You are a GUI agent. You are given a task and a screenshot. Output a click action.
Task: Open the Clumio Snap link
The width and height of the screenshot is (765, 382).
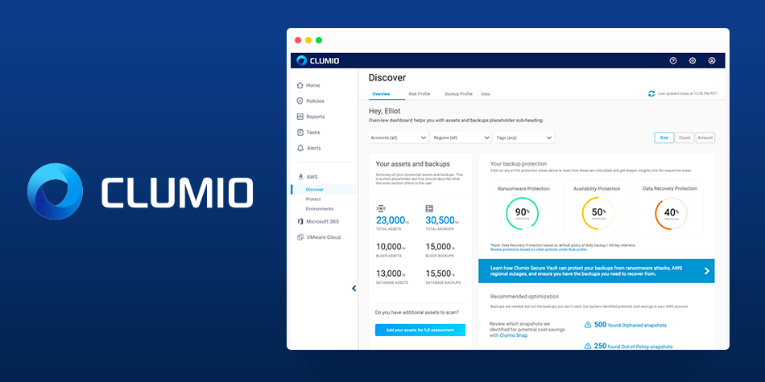pos(514,335)
